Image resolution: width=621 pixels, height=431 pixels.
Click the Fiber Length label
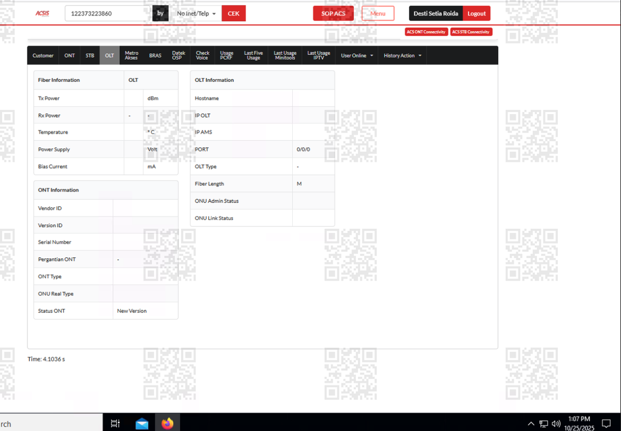click(x=209, y=184)
